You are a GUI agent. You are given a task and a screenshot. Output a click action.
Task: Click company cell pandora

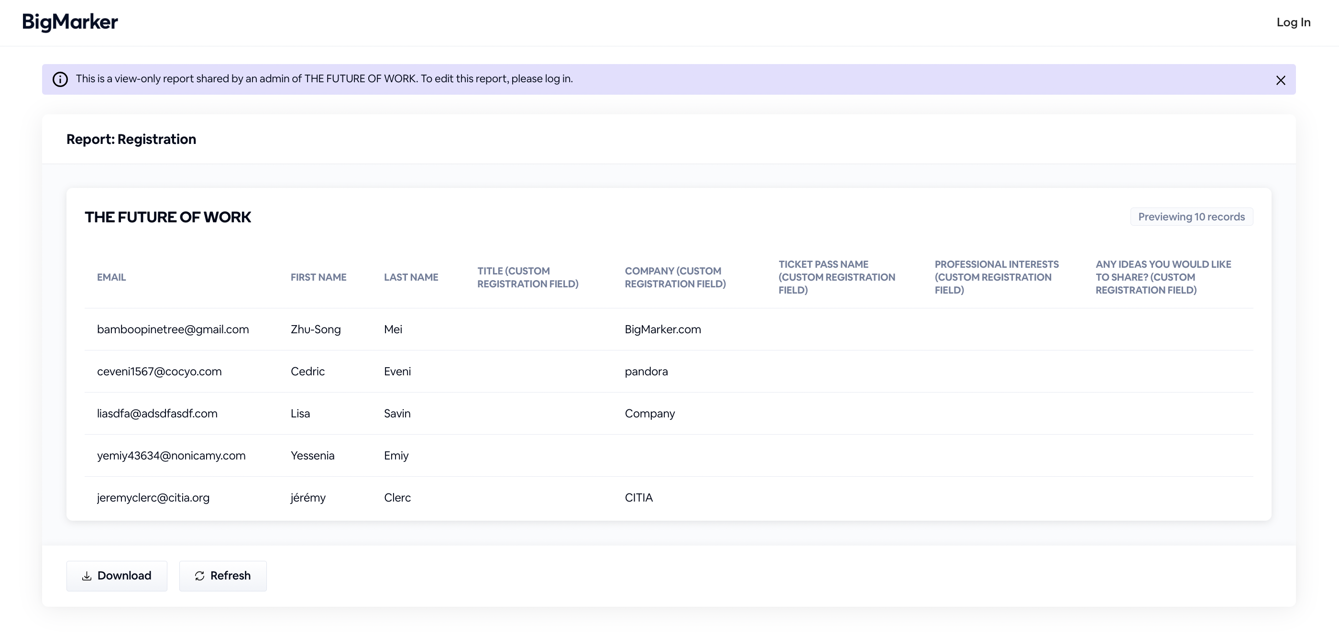point(646,372)
